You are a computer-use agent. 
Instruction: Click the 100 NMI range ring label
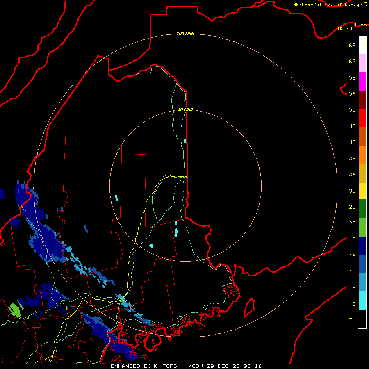click(x=185, y=34)
